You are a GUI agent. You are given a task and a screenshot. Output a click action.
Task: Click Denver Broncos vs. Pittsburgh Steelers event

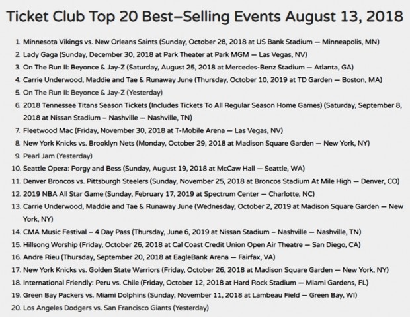pyautogui.click(x=211, y=181)
